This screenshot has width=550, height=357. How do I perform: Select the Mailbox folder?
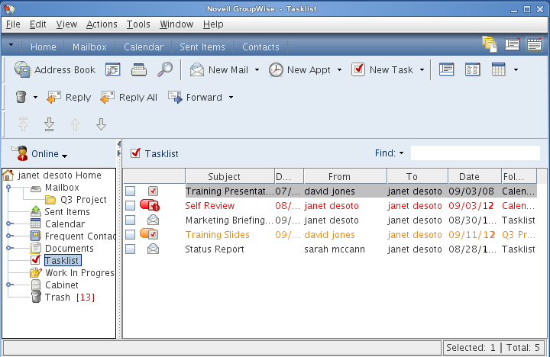click(x=62, y=188)
